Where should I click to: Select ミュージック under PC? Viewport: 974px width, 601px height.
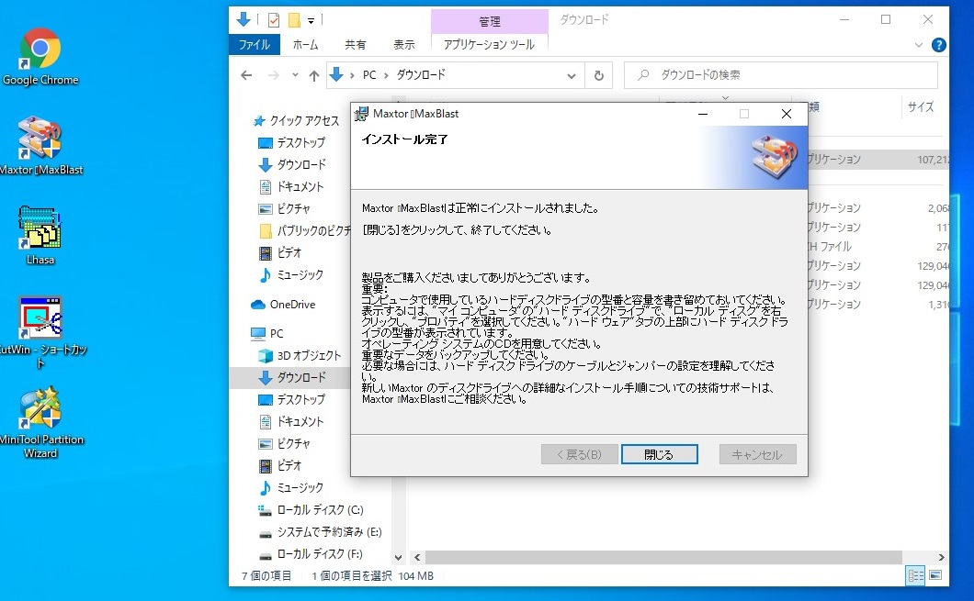[x=290, y=487]
